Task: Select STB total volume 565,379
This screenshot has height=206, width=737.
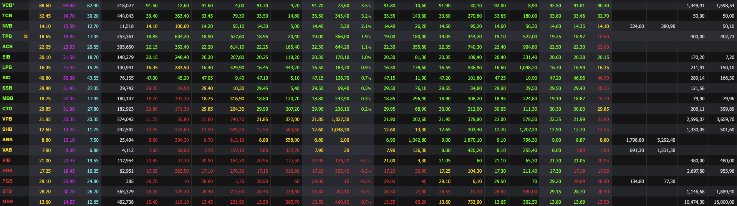Action: tap(125, 192)
